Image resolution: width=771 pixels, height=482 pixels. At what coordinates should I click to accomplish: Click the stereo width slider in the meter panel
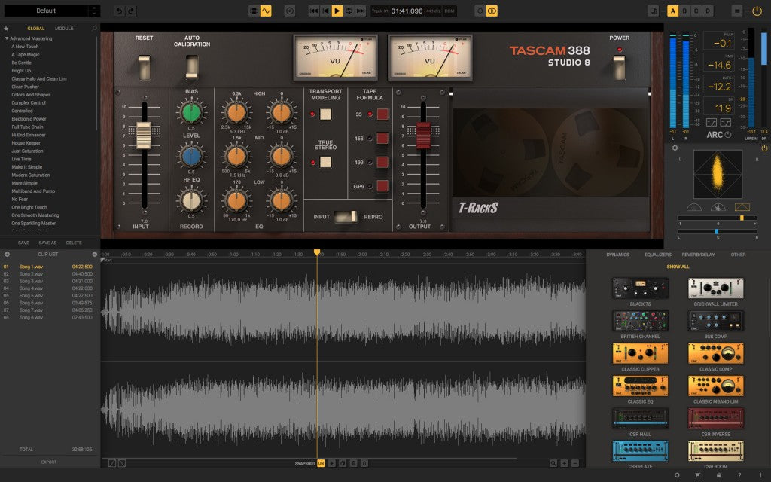pos(742,218)
